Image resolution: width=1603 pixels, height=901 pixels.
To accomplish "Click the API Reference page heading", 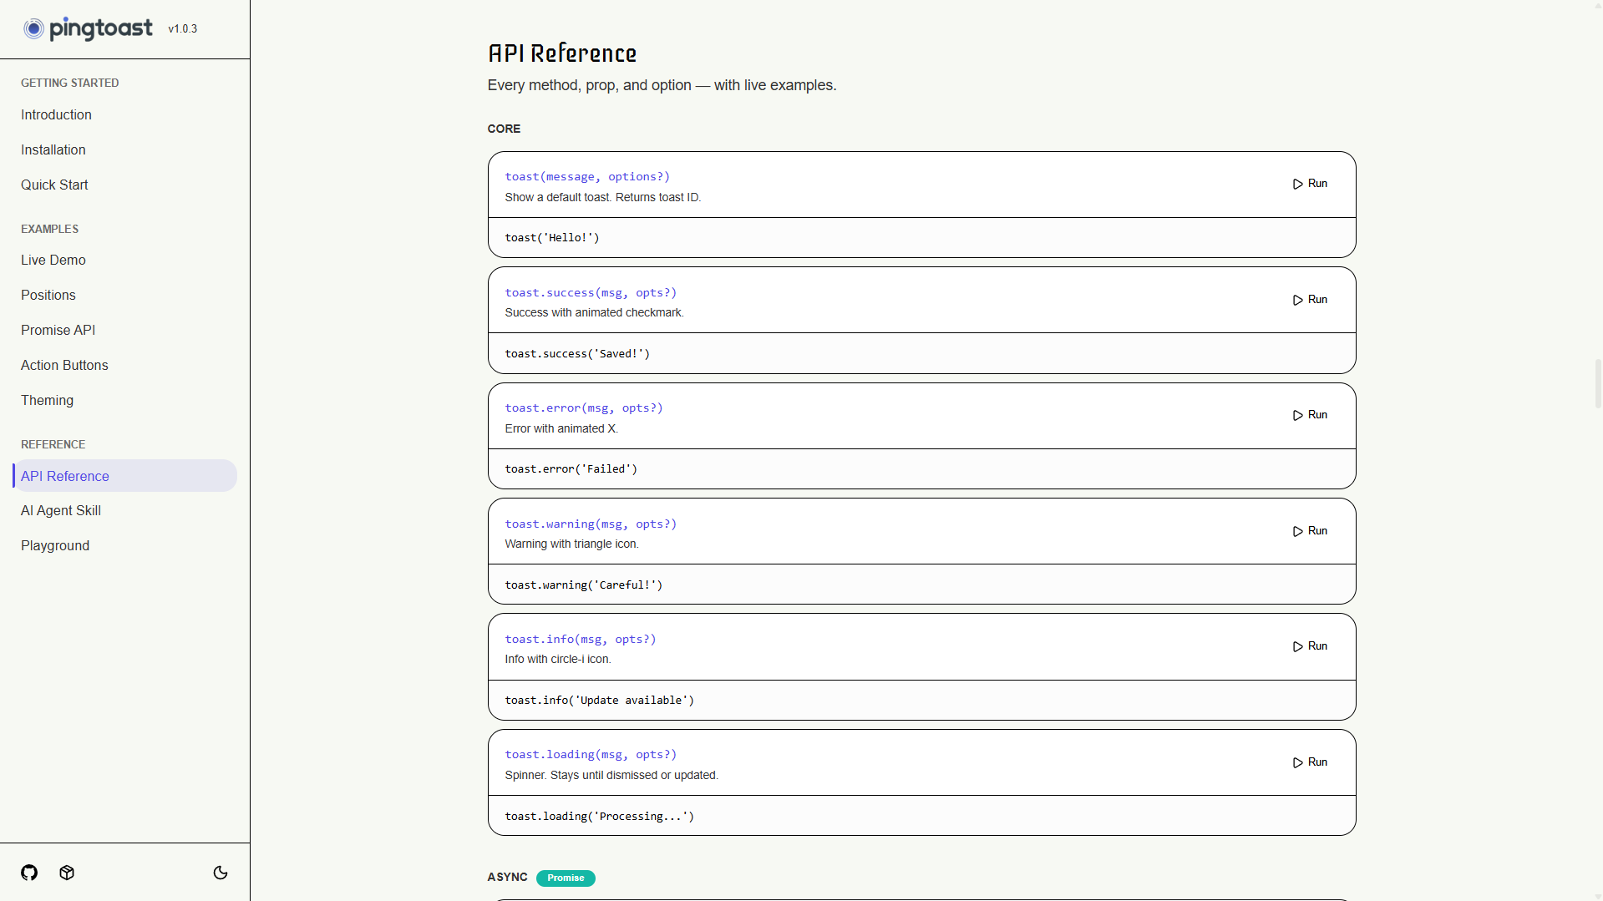I will tap(562, 53).
